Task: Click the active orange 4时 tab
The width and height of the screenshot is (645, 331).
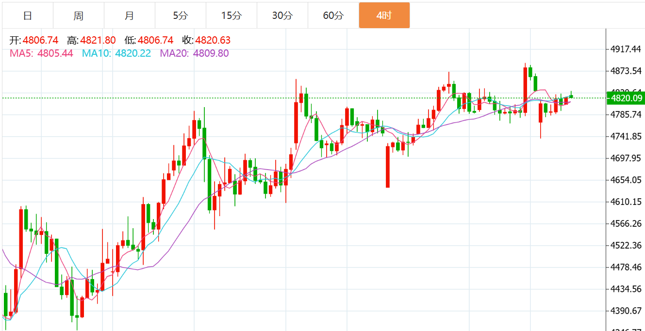Action: [x=384, y=16]
